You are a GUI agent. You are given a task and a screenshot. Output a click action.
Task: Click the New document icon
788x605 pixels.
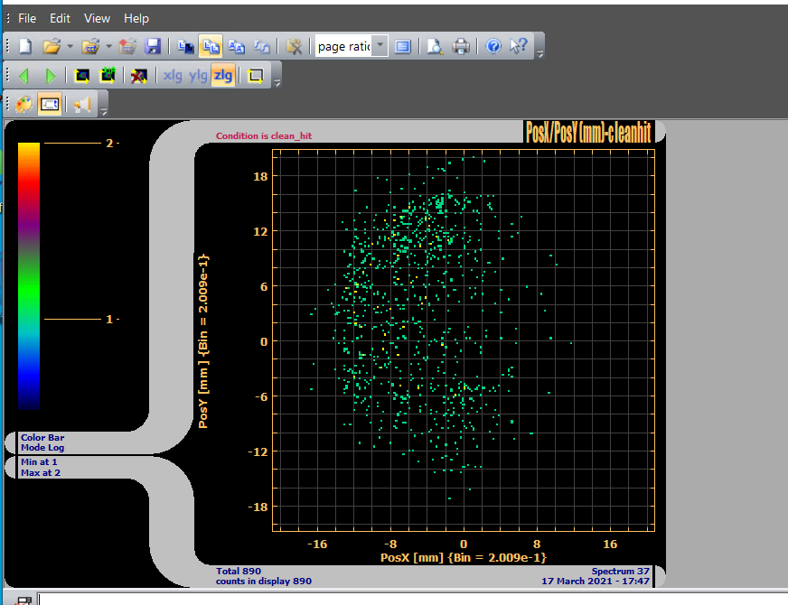[25, 46]
